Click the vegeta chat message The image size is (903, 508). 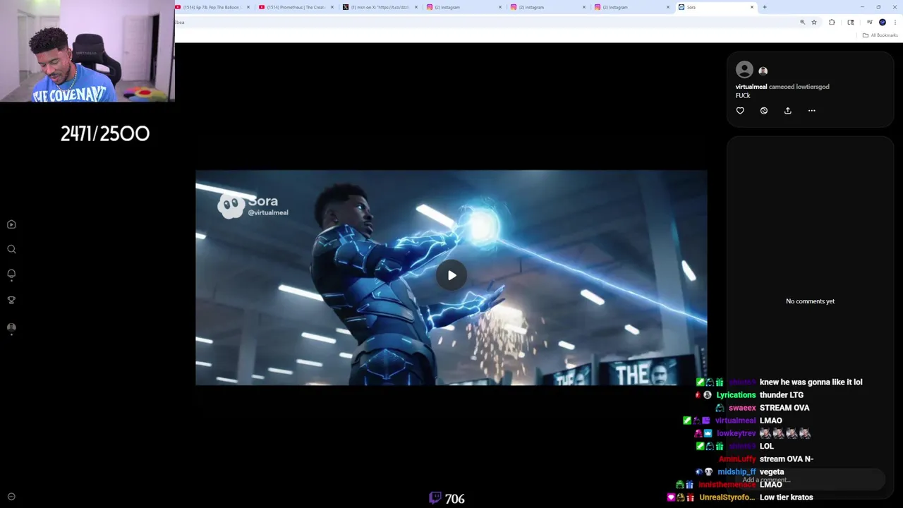pyautogui.click(x=772, y=472)
